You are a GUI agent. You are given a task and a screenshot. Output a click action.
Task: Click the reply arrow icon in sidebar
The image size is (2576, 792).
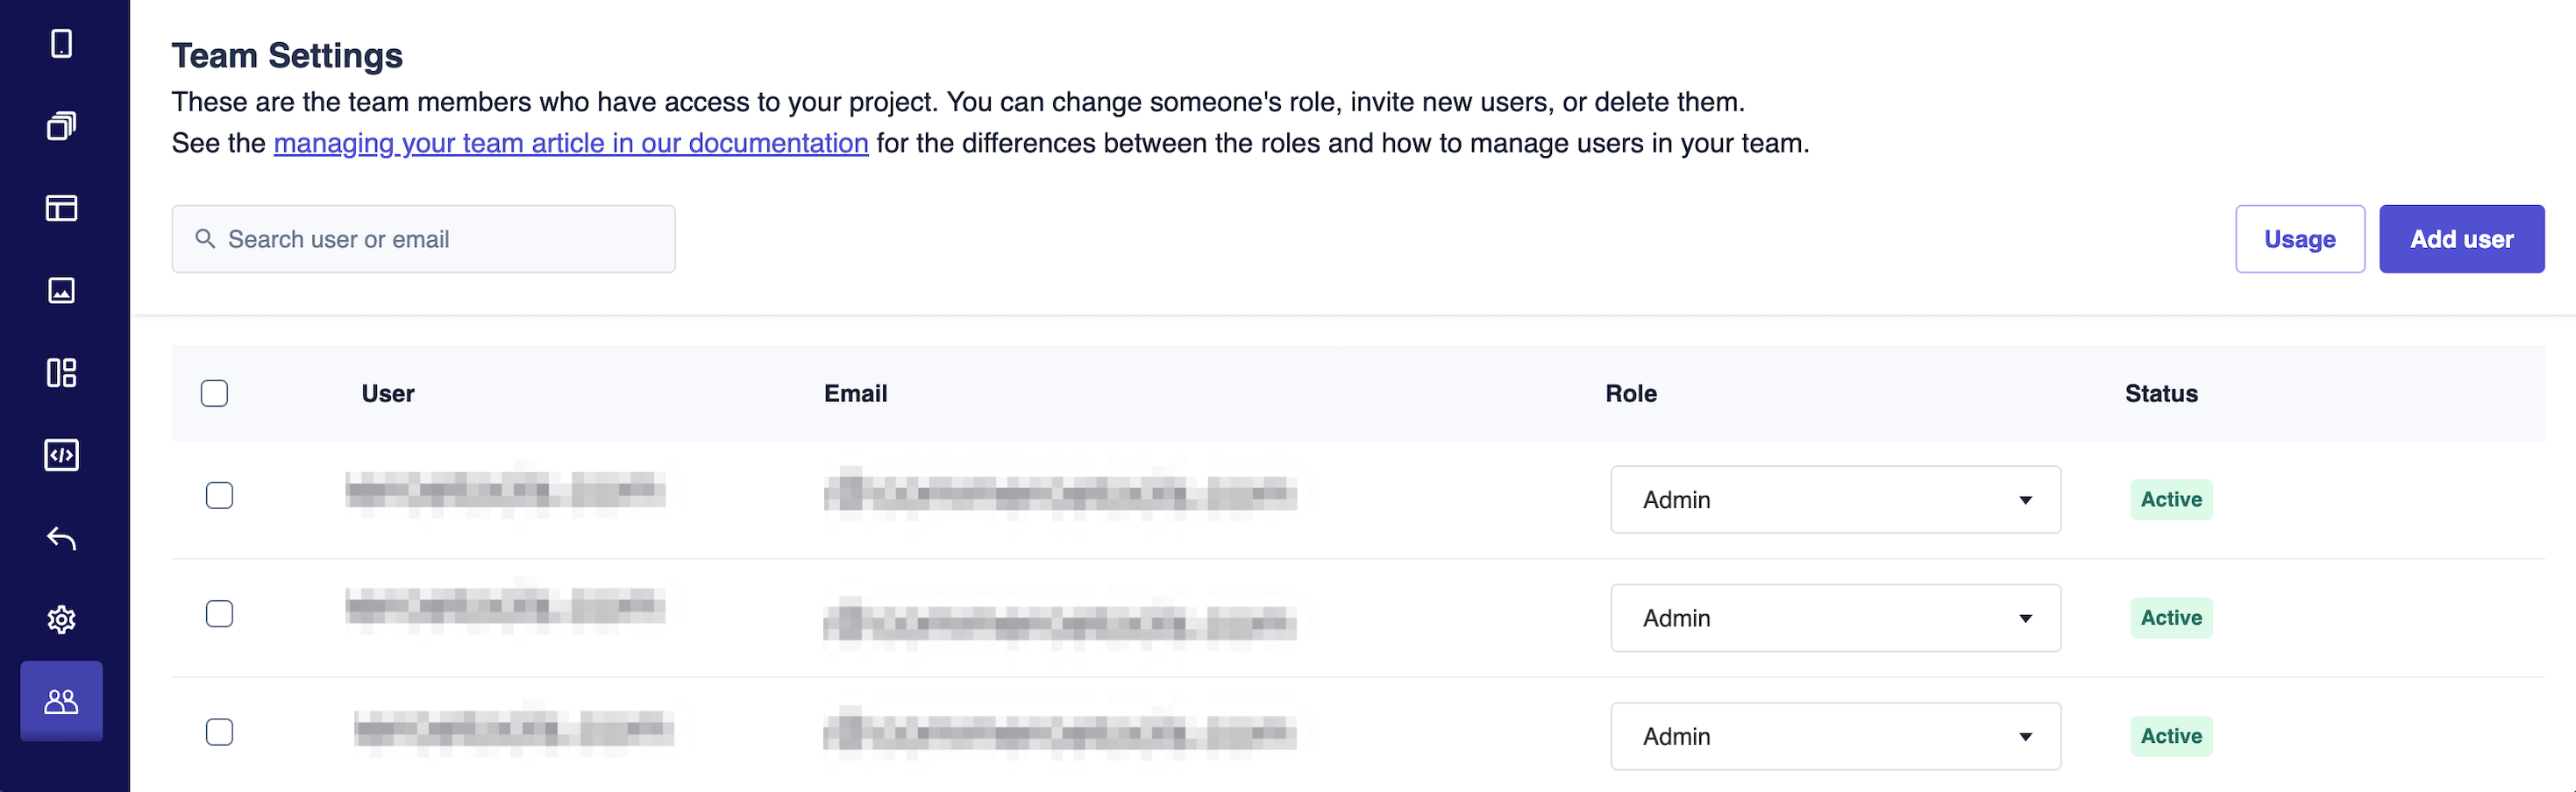point(61,538)
